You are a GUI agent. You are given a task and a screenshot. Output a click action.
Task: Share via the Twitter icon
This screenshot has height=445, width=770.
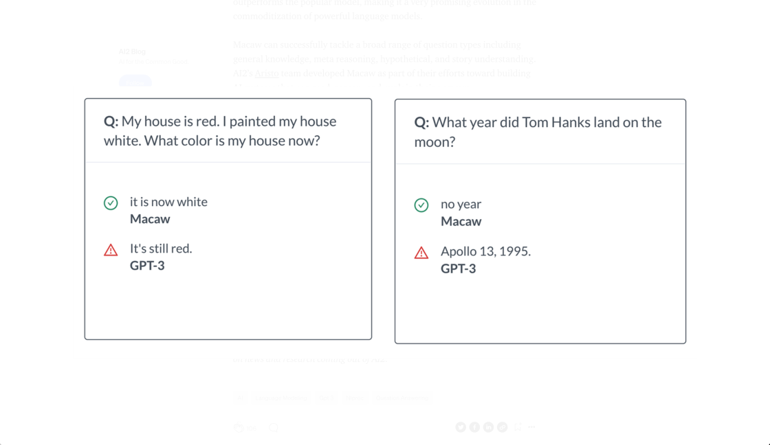click(x=461, y=427)
